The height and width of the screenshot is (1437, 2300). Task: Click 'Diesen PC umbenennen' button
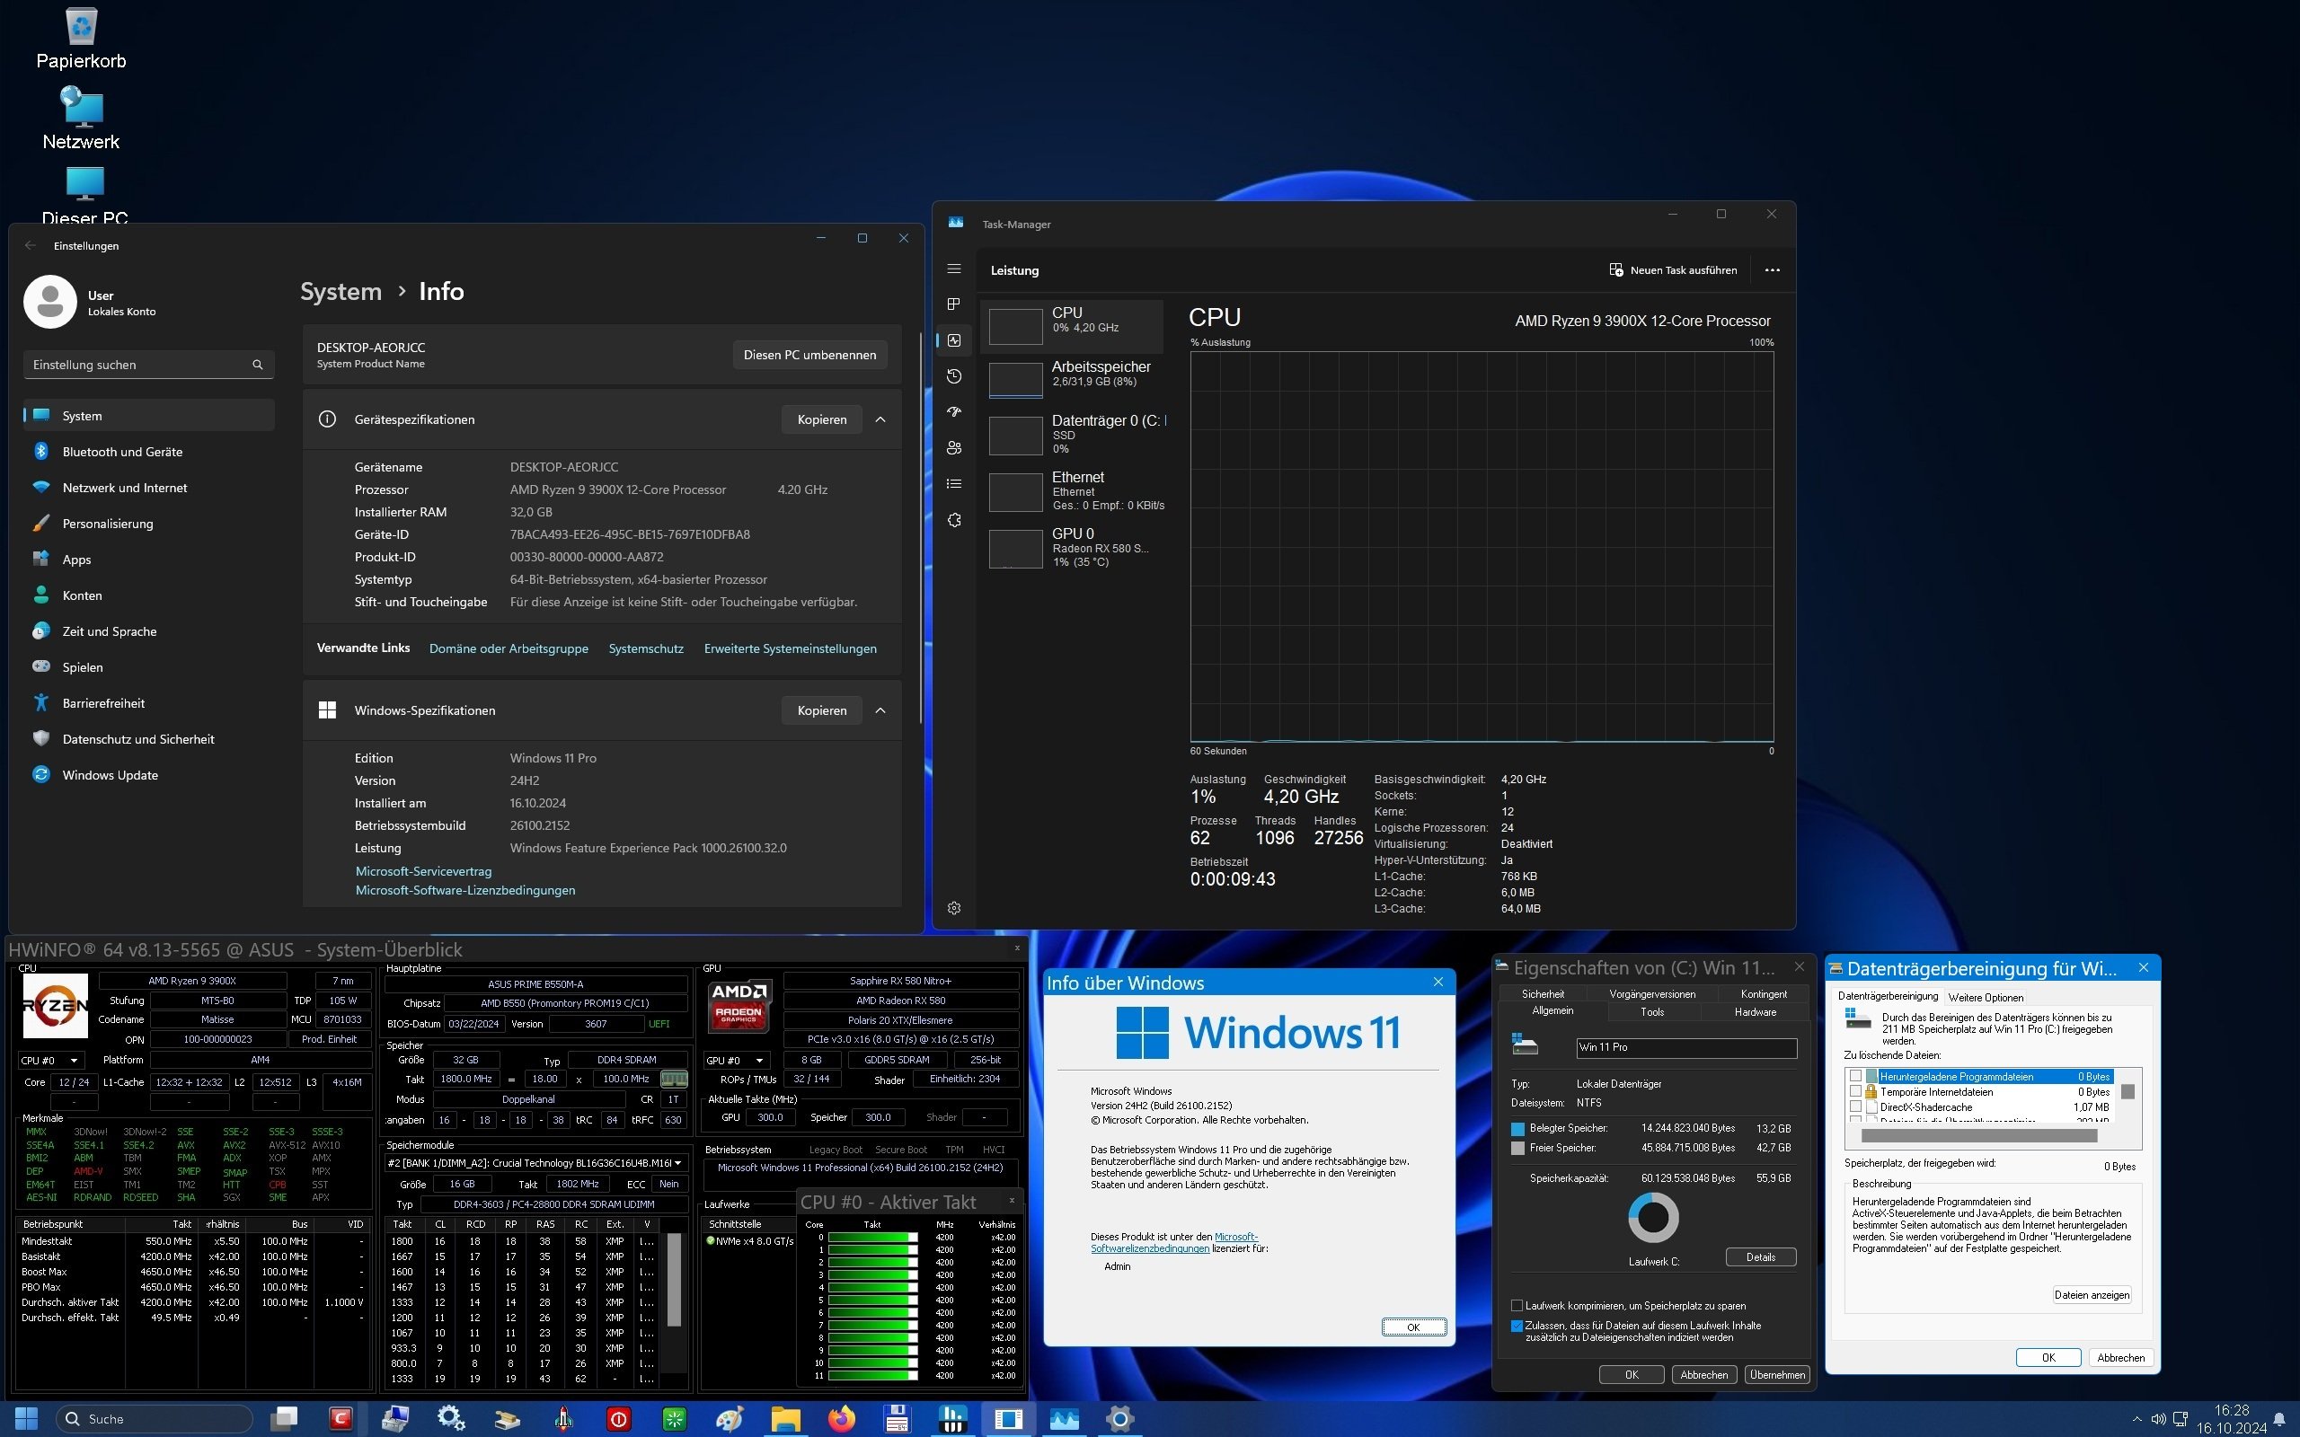tap(809, 355)
